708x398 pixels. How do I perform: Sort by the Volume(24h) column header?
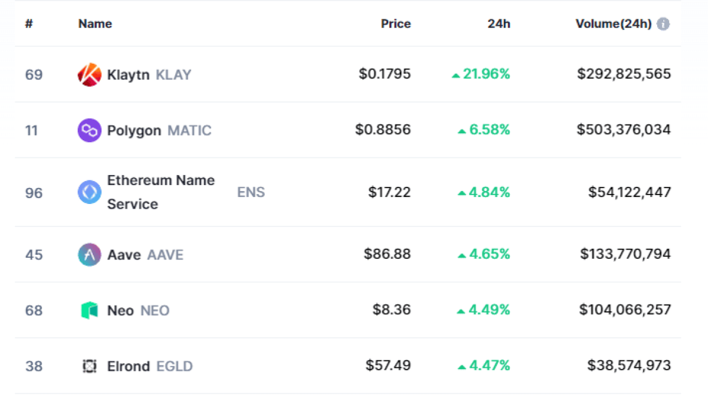614,24
